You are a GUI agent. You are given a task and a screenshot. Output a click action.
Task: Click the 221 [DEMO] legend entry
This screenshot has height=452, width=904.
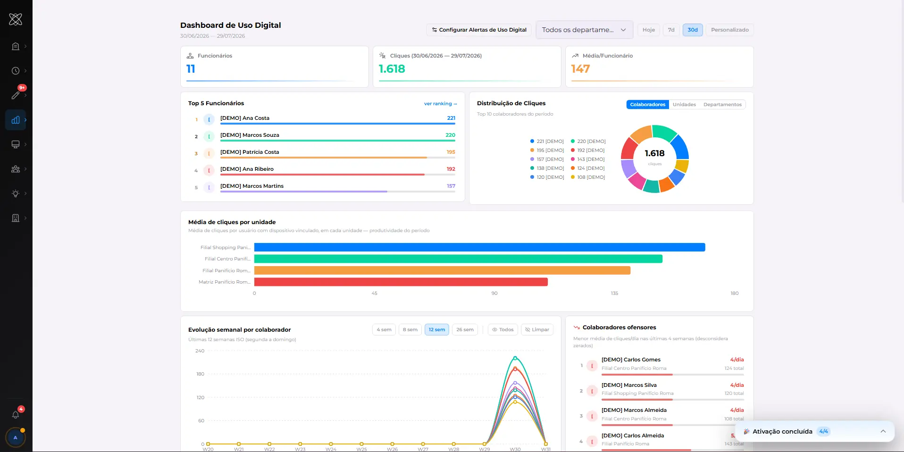[x=547, y=141]
